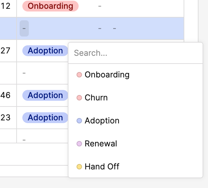Click the purple dot next to Renewal
This screenshot has width=208, height=188.
(x=79, y=144)
